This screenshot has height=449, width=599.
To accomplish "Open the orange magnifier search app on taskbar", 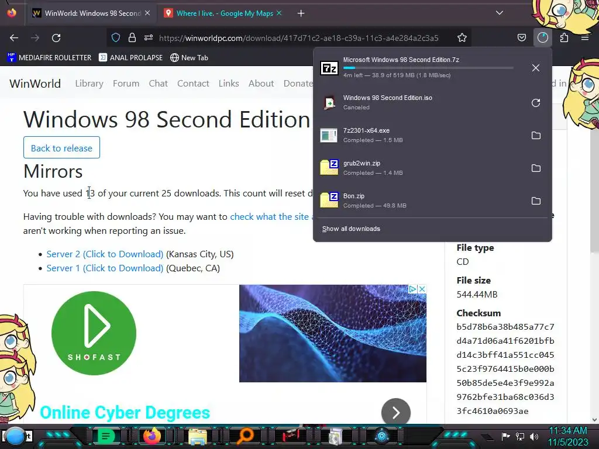I will 245,436.
